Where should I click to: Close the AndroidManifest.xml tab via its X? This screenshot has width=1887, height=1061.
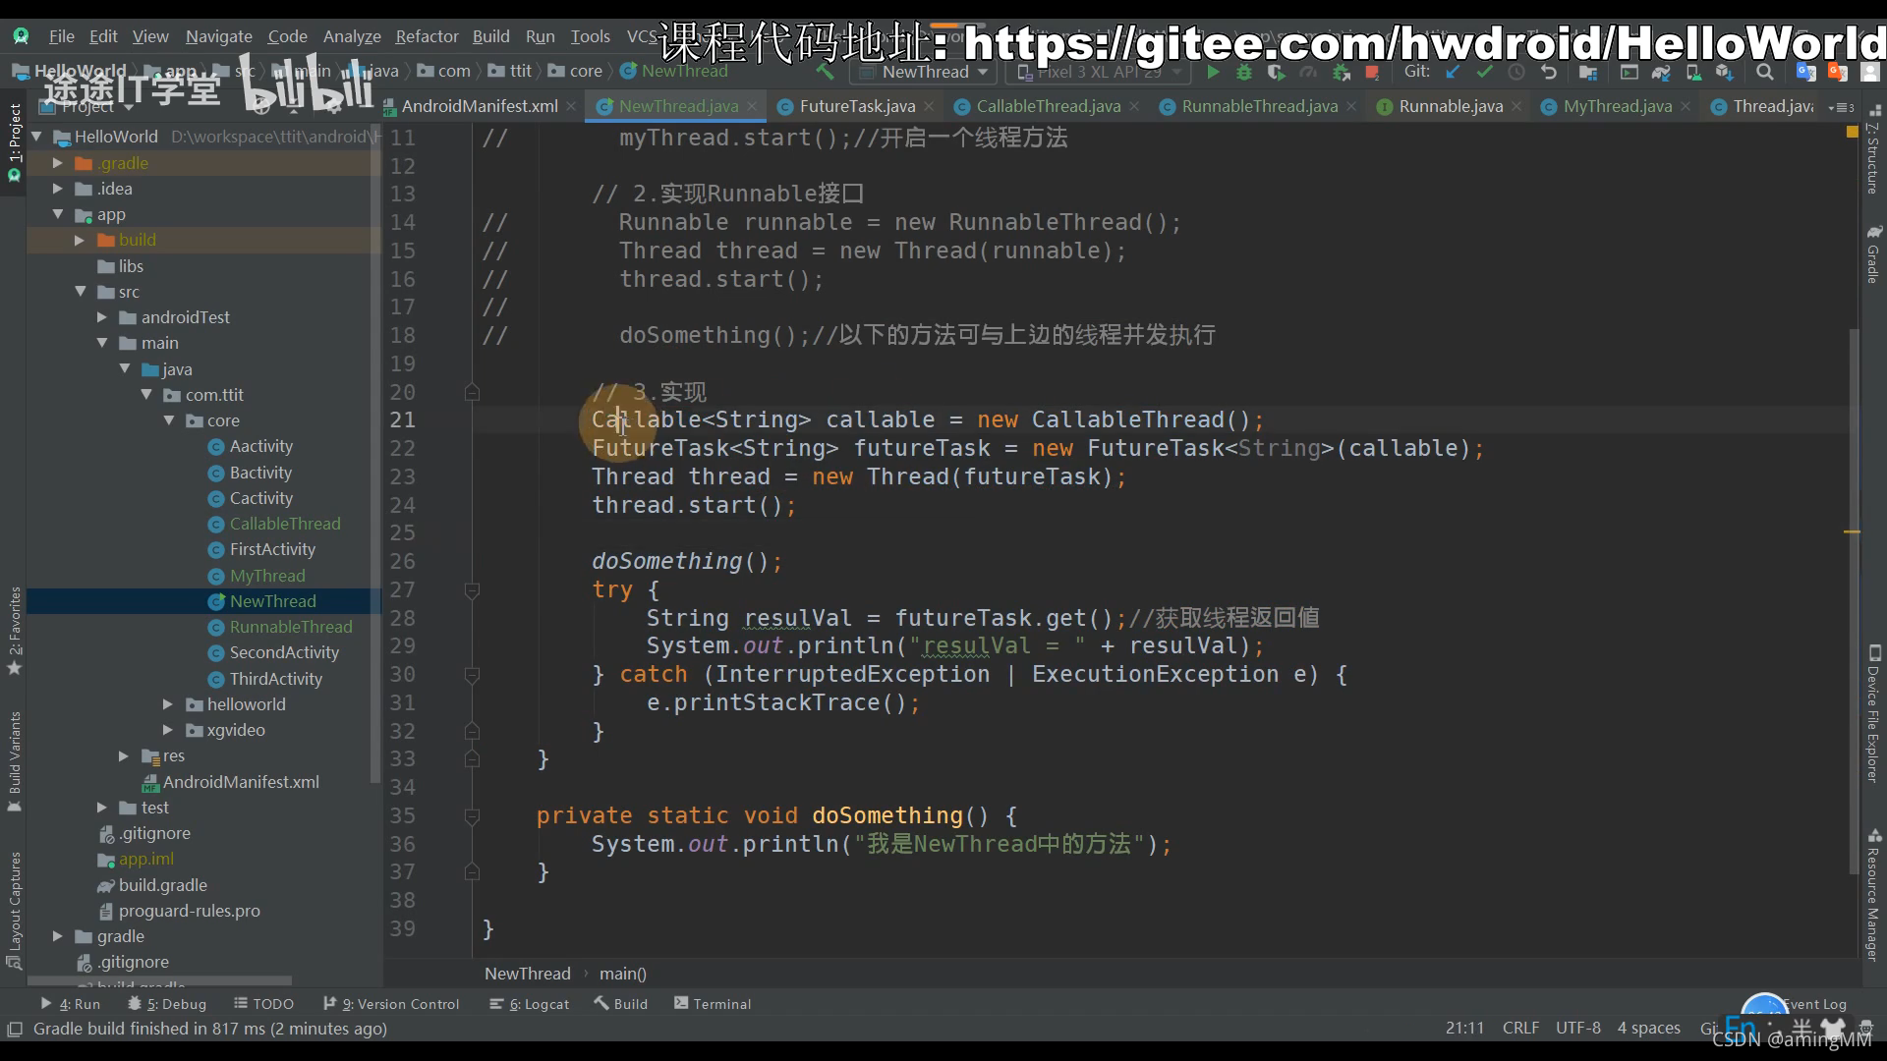(x=571, y=106)
